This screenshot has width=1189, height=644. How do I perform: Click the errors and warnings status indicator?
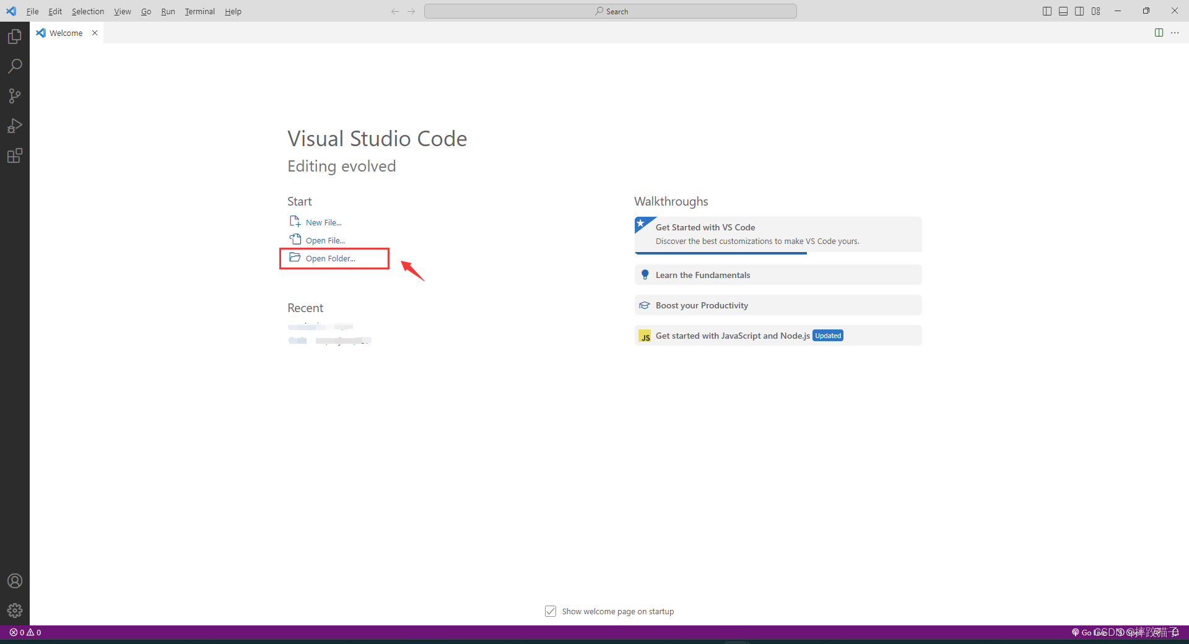pos(25,632)
